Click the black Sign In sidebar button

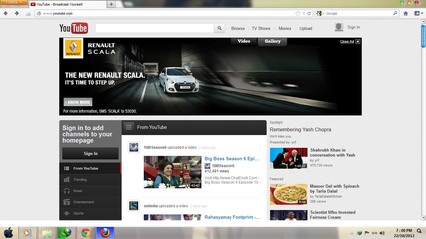point(90,153)
